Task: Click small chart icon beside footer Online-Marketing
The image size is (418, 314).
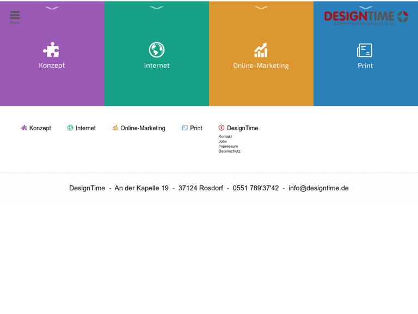Action: click(x=115, y=128)
